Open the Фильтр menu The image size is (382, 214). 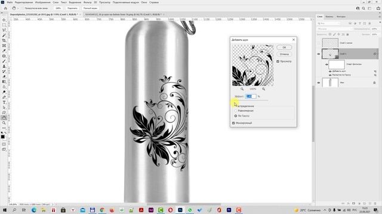click(88, 2)
